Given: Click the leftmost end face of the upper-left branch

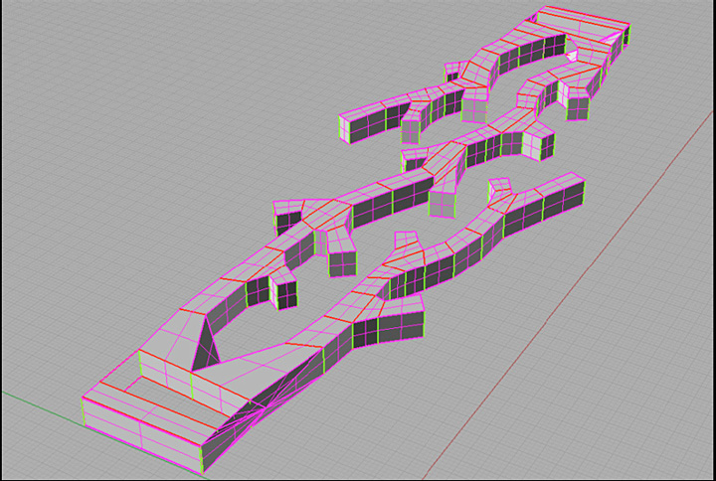Looking at the screenshot, I should pos(352,126).
